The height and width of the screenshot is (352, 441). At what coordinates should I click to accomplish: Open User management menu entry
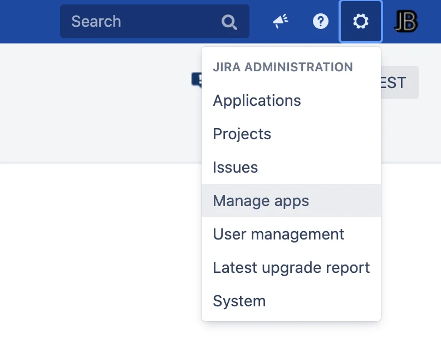click(291, 234)
